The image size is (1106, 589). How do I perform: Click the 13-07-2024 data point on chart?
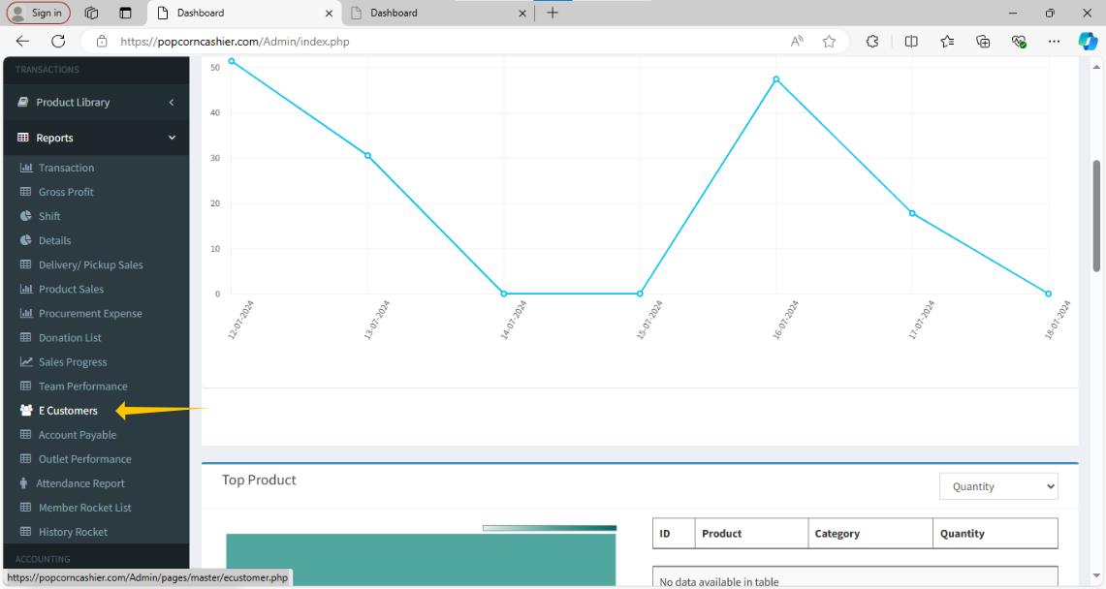pyautogui.click(x=367, y=156)
